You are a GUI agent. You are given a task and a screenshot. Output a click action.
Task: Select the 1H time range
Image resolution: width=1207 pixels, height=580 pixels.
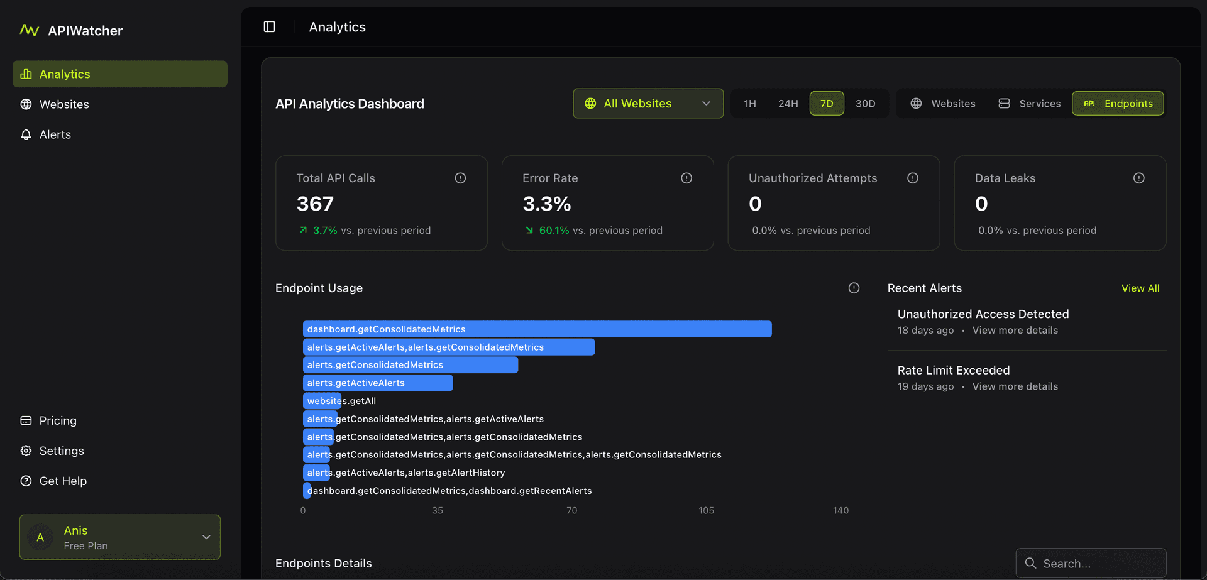(x=750, y=103)
